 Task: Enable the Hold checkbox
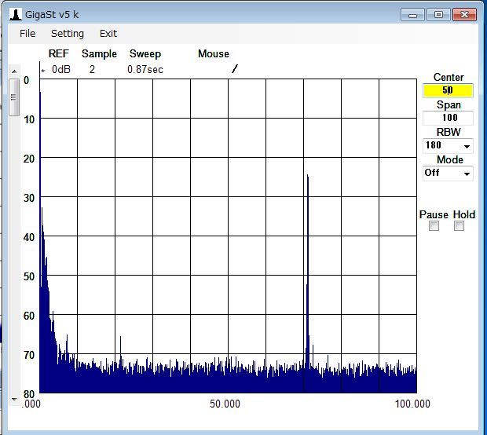[x=459, y=225]
